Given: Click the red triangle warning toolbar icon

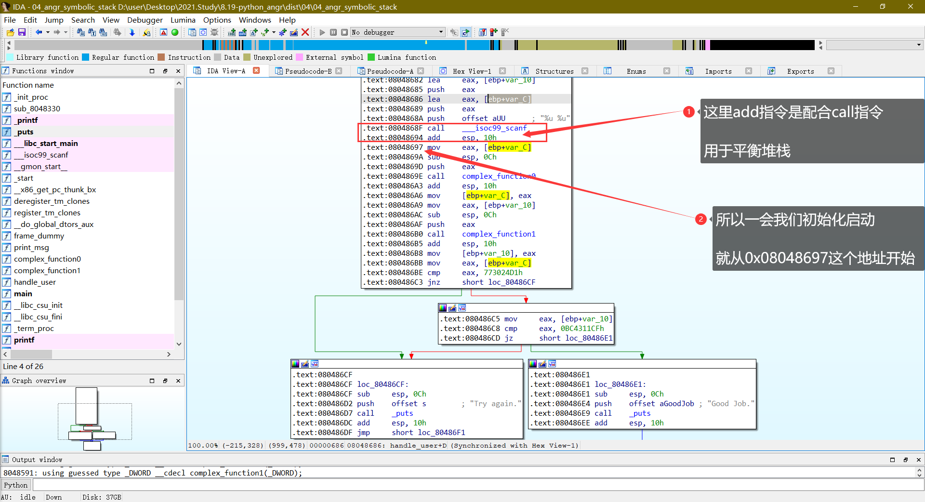Looking at the screenshot, I should 164,32.
